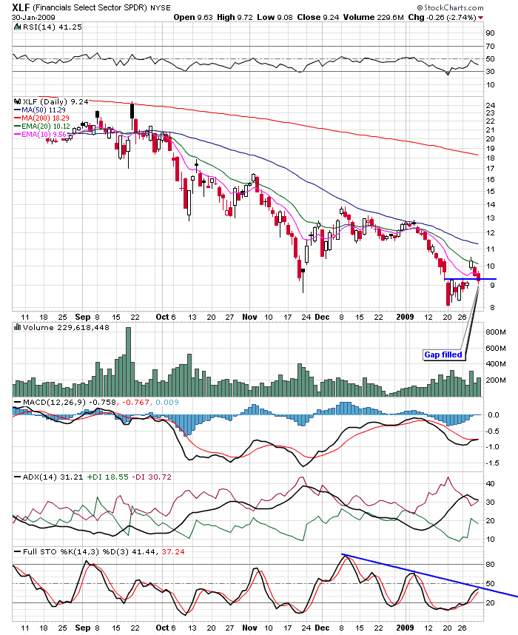Click the Chg -0.26 (-2.74%) value
Screen dimensions: 518x635
pos(442,18)
